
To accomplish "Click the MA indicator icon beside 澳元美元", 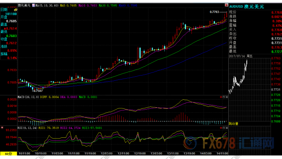I will pyautogui.click(x=33, y=5).
